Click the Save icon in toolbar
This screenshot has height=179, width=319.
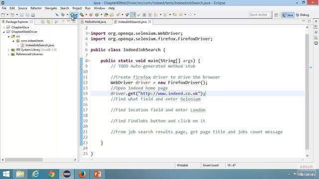tap(22, 15)
